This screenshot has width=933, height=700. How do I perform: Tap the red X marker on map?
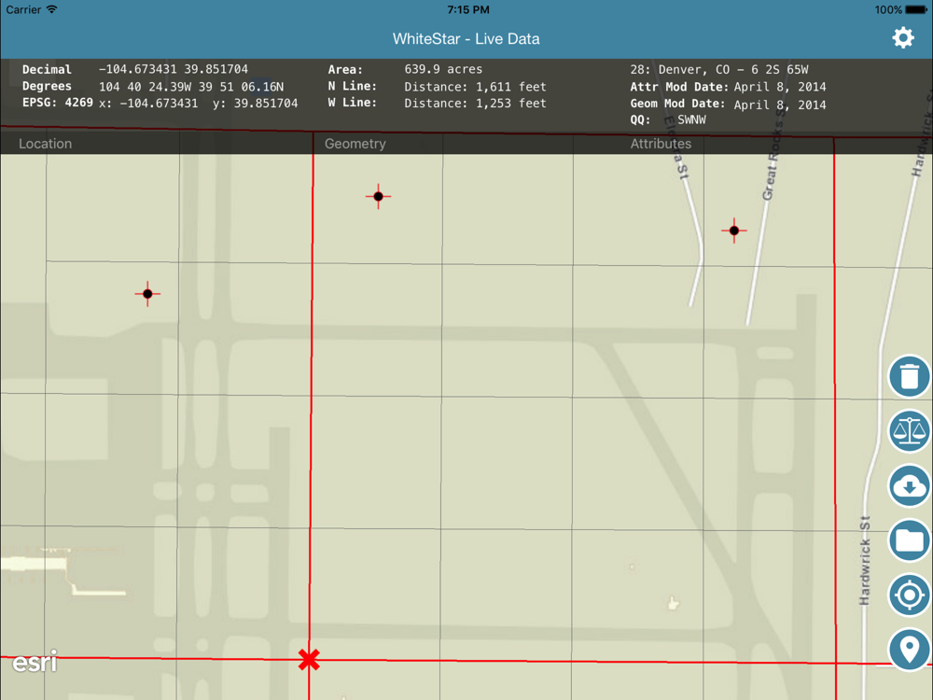309,660
